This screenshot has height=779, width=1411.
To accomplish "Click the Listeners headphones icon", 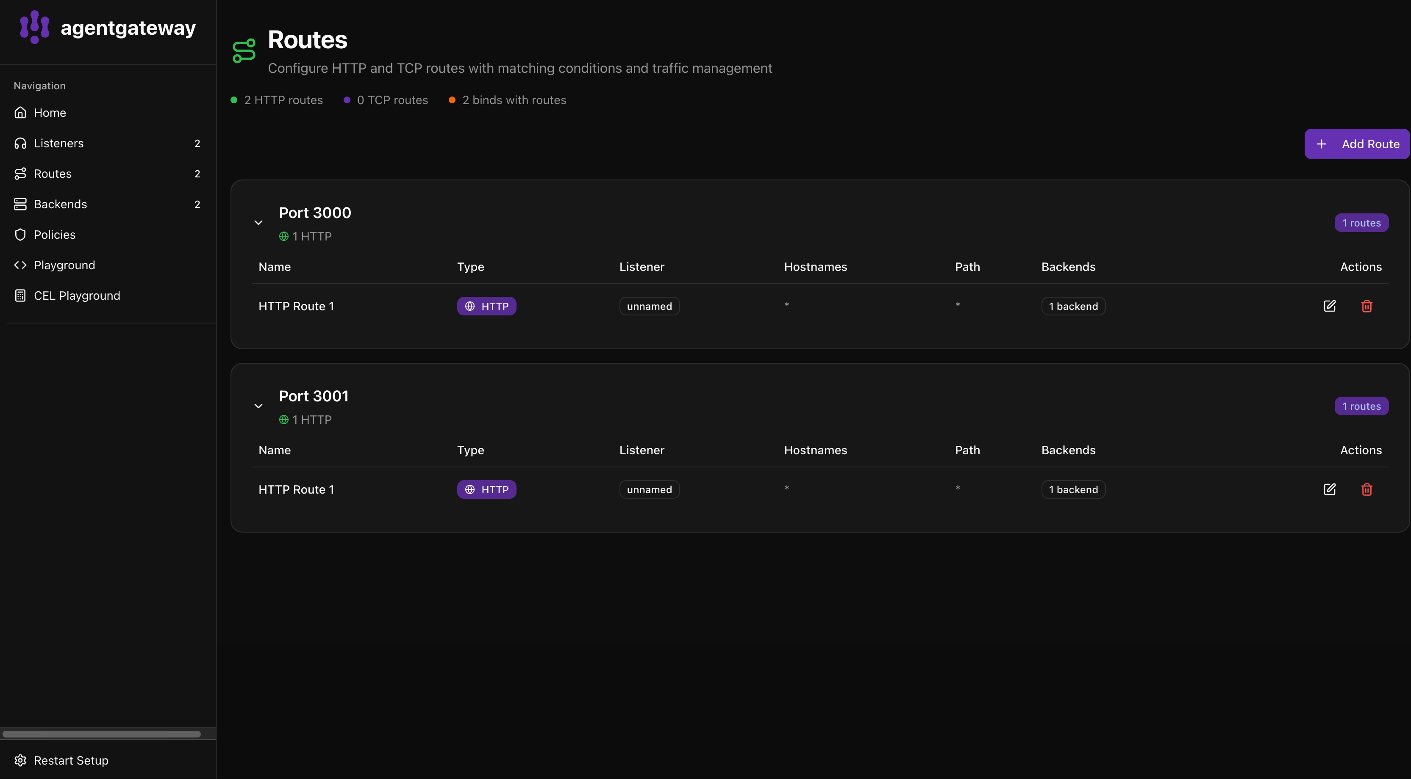I will (20, 143).
